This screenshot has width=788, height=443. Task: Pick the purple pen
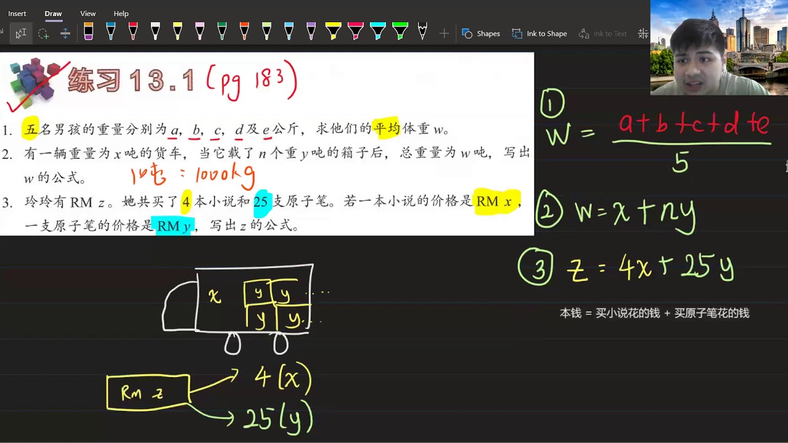click(x=311, y=31)
